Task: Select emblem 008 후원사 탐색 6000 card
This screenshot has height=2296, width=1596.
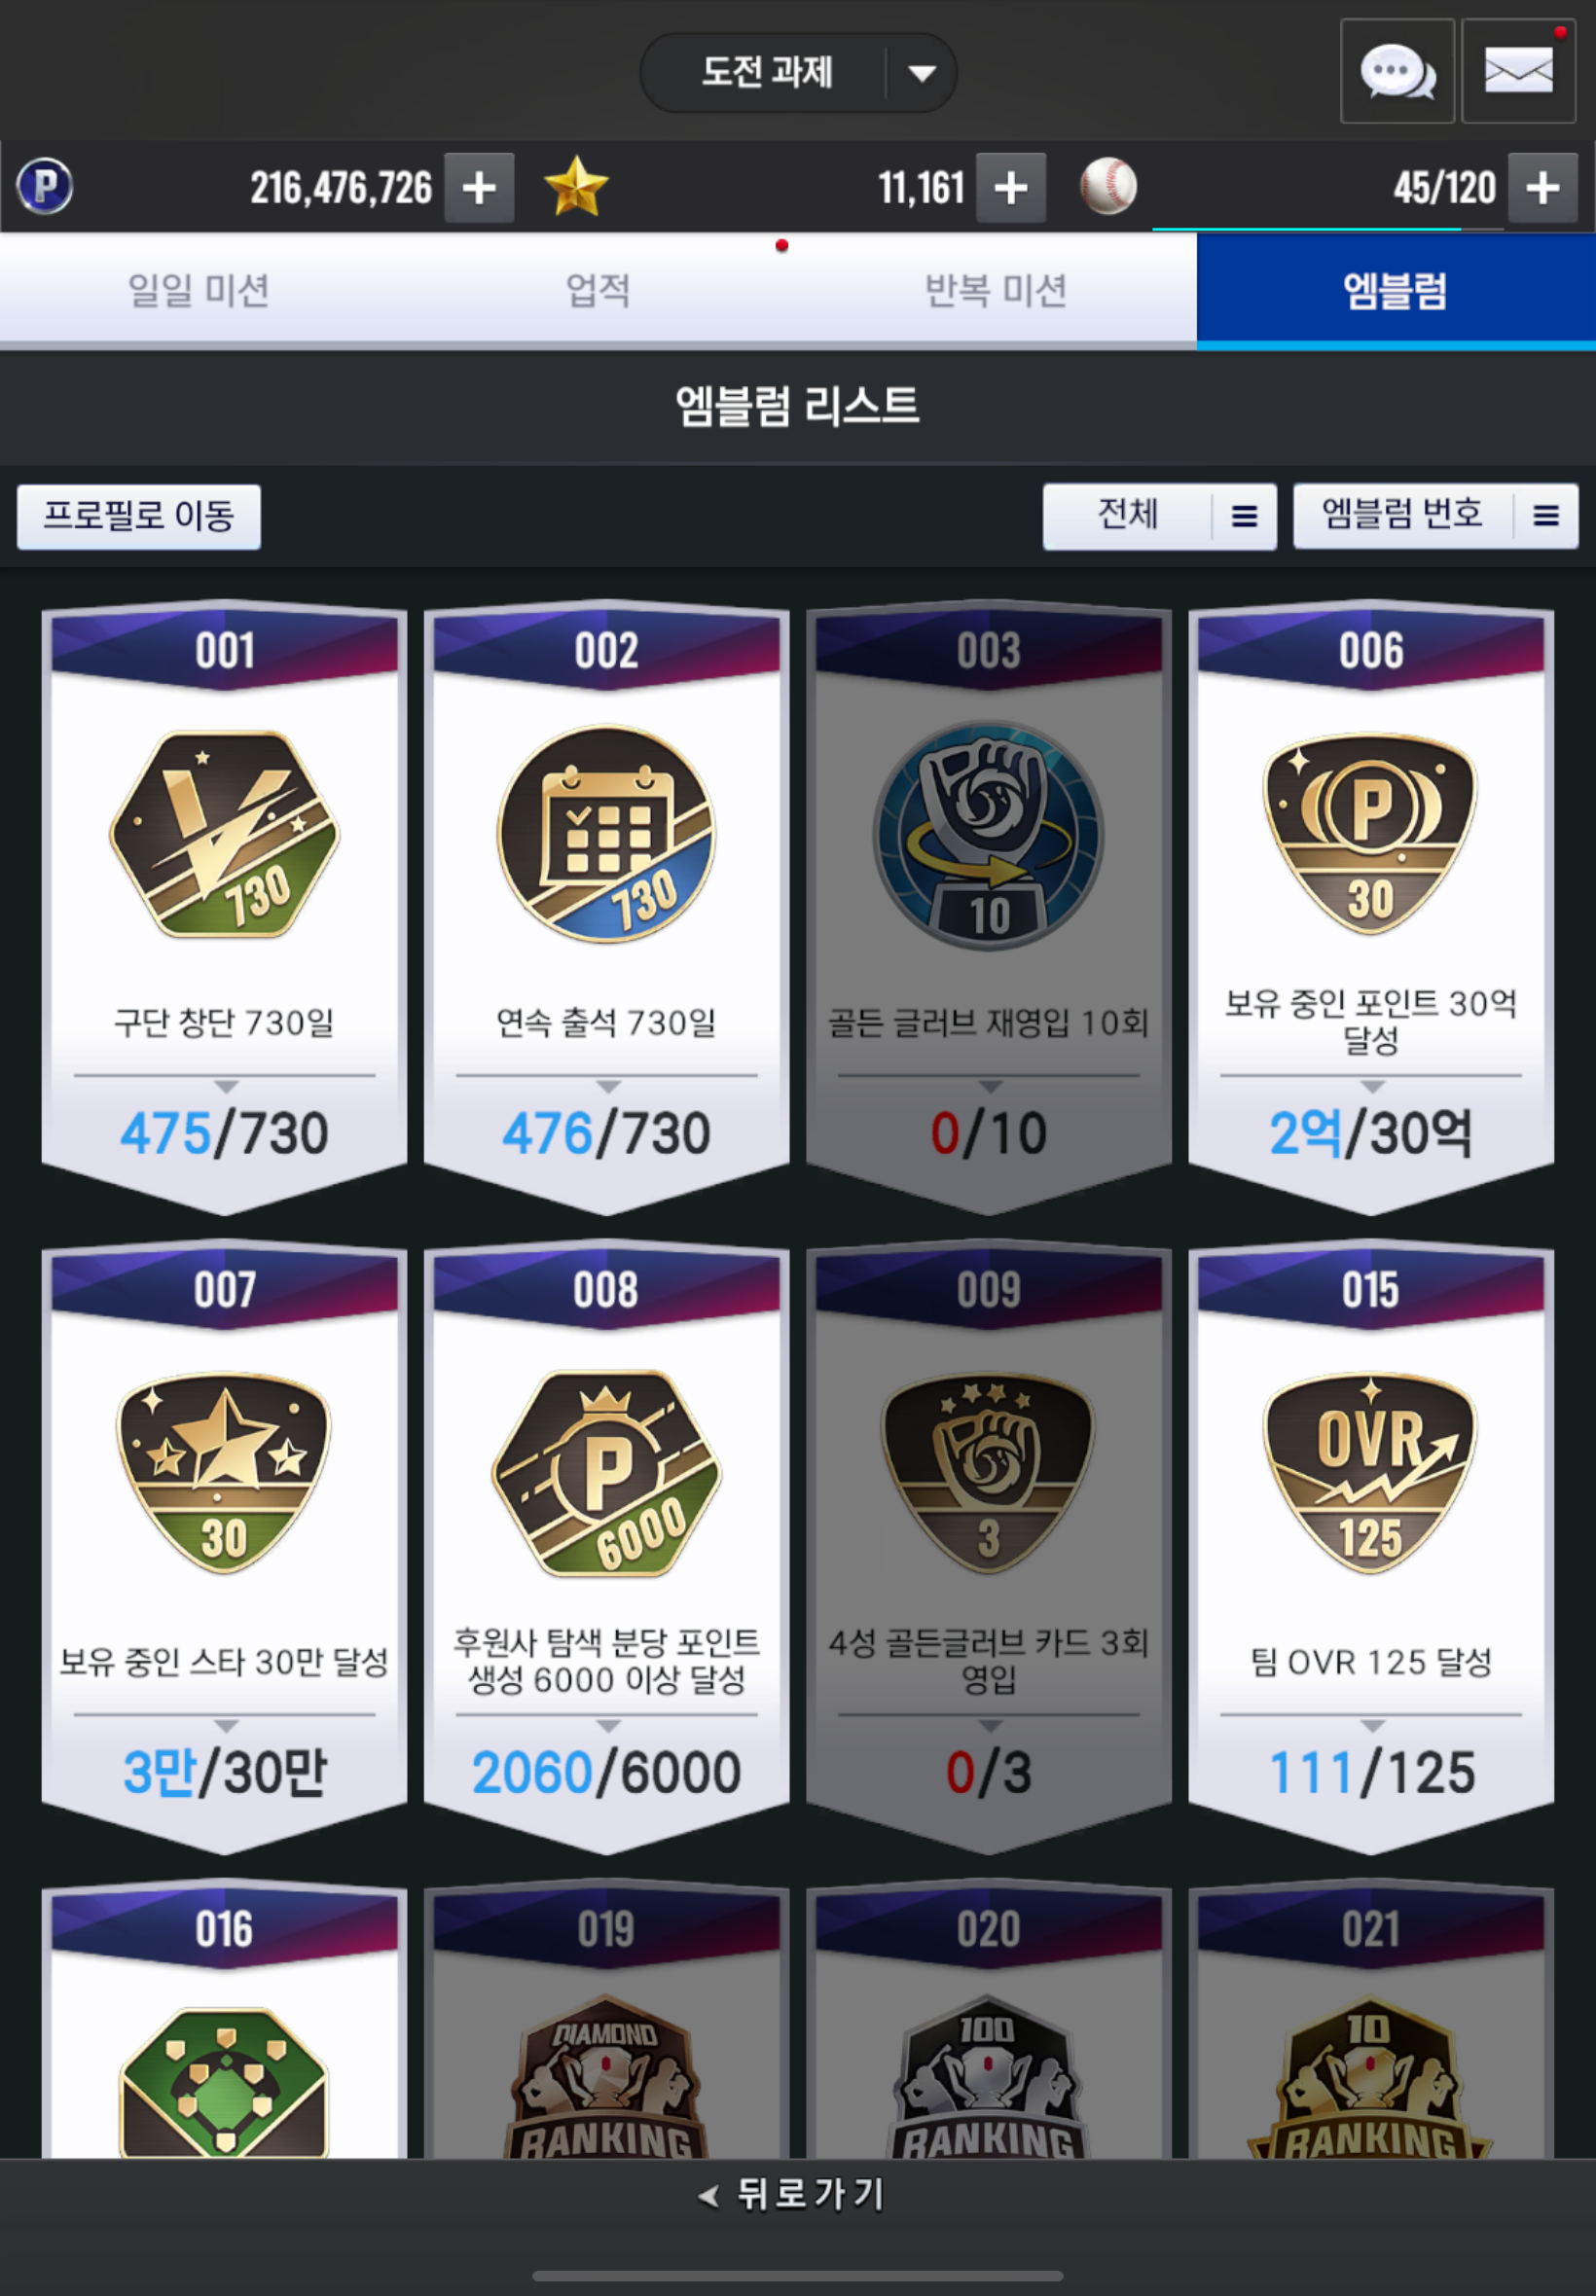Action: coord(606,1547)
